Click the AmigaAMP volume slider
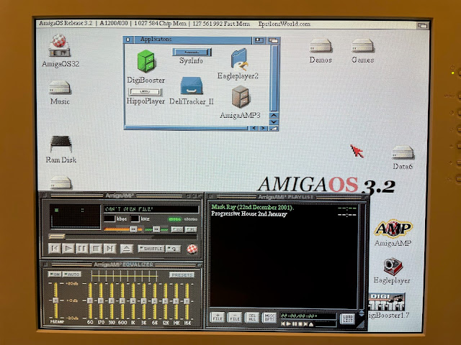 click(x=123, y=229)
